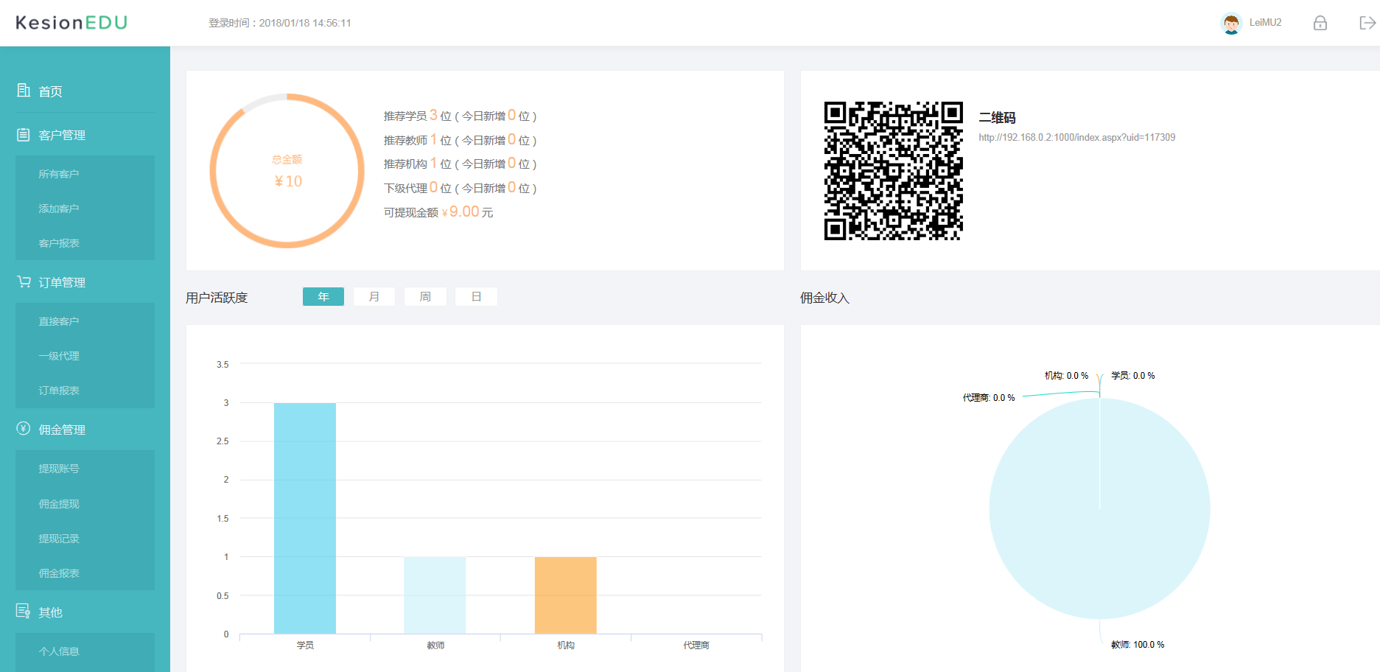Switch activity chart to 日 view
This screenshot has height=672, width=1380.
pyautogui.click(x=477, y=296)
